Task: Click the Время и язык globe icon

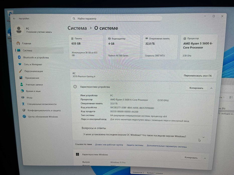Action: coord(22,91)
